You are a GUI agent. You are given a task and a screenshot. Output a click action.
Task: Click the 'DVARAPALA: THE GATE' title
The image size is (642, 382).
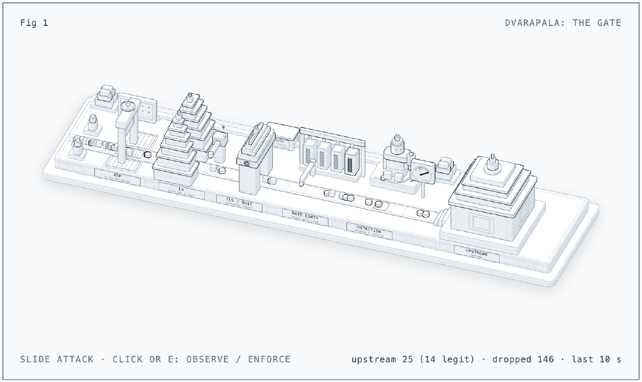coord(563,23)
